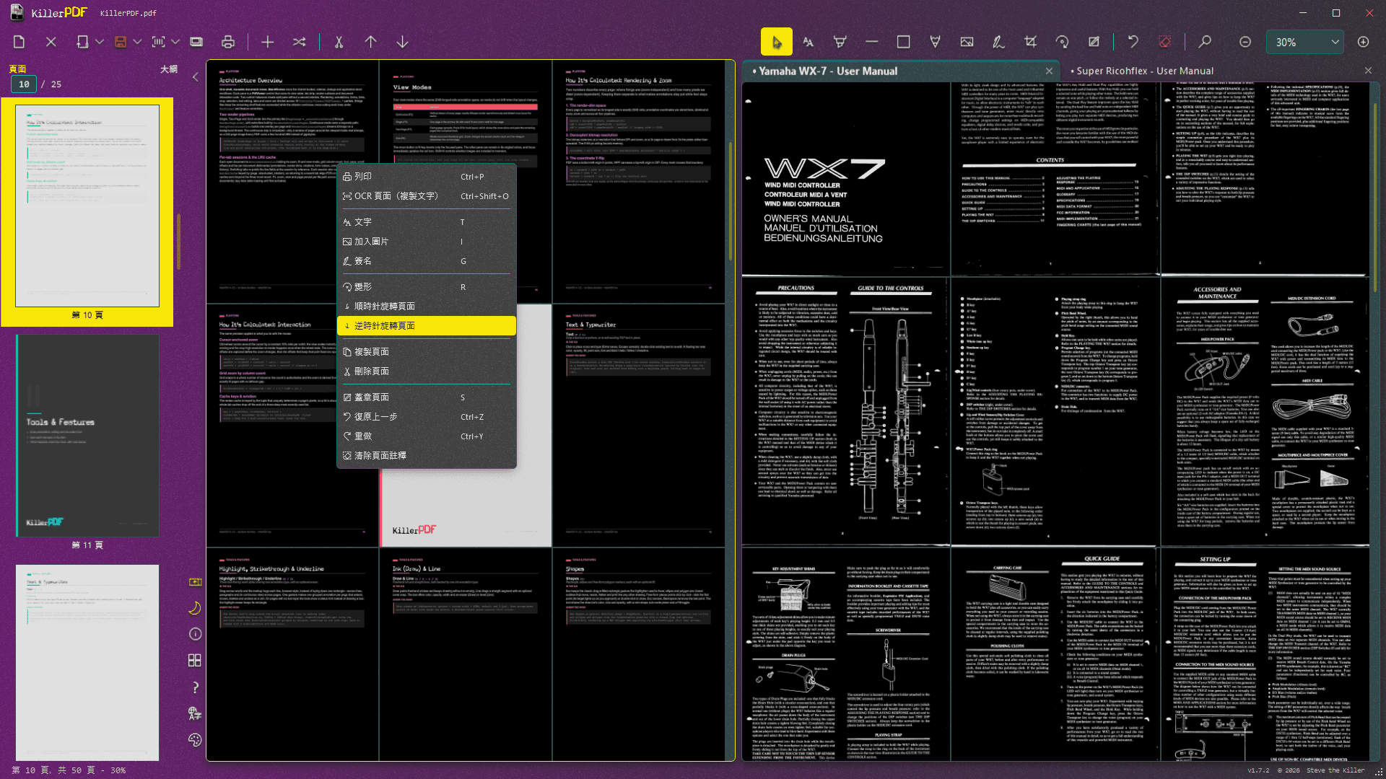Click the presentation screen icon
Viewport: 1386px width, 779px height.
click(x=196, y=42)
